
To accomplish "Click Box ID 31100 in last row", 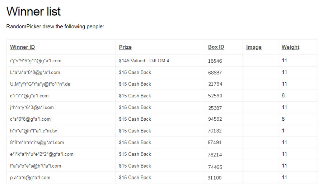I will (215, 178).
